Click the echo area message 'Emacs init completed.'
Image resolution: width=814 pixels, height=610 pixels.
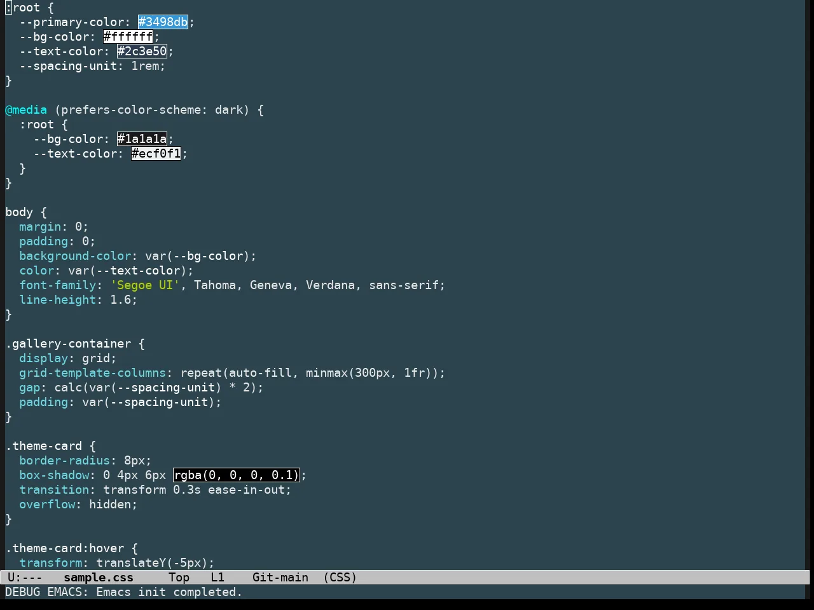click(x=169, y=592)
